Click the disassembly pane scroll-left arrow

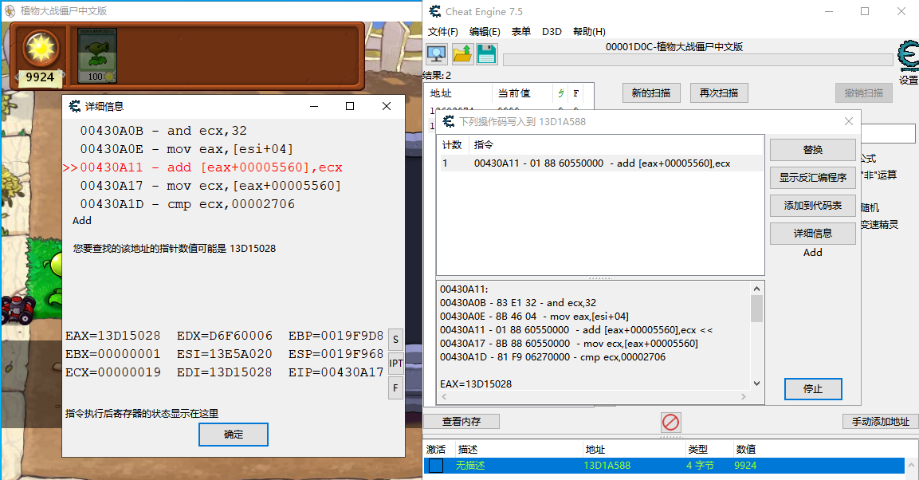point(444,397)
